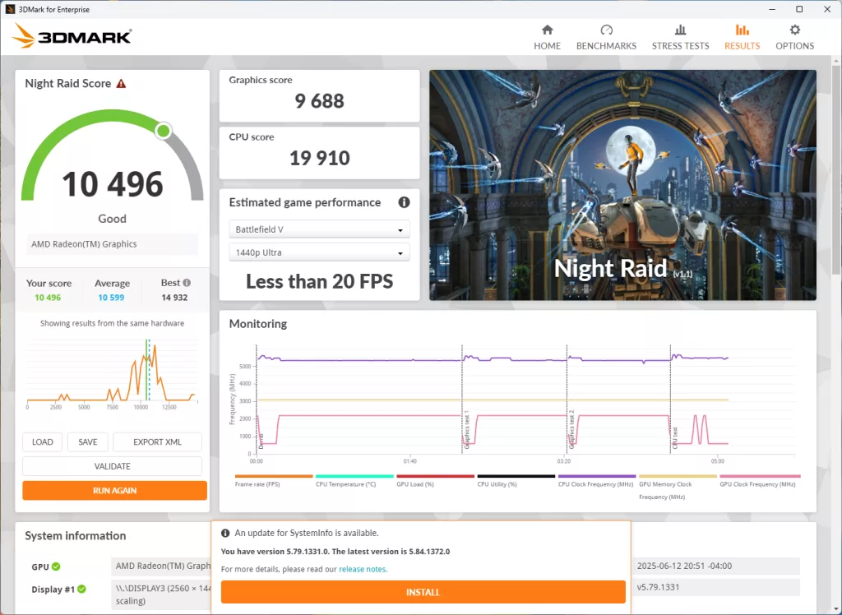Export the result with EXPORT XML
The image size is (842, 615).
[157, 442]
